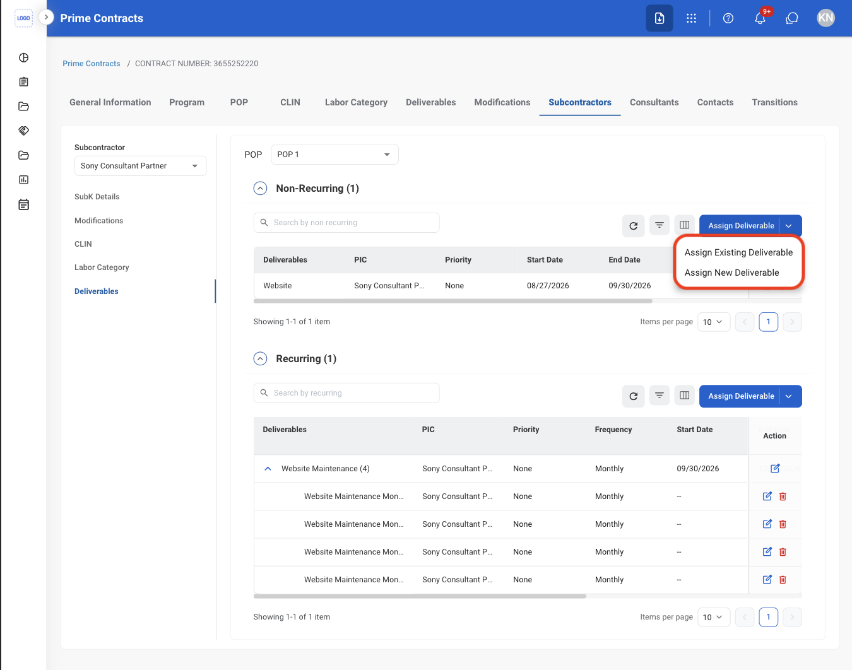
Task: Switch to the Consultants tab
Action: (x=654, y=102)
